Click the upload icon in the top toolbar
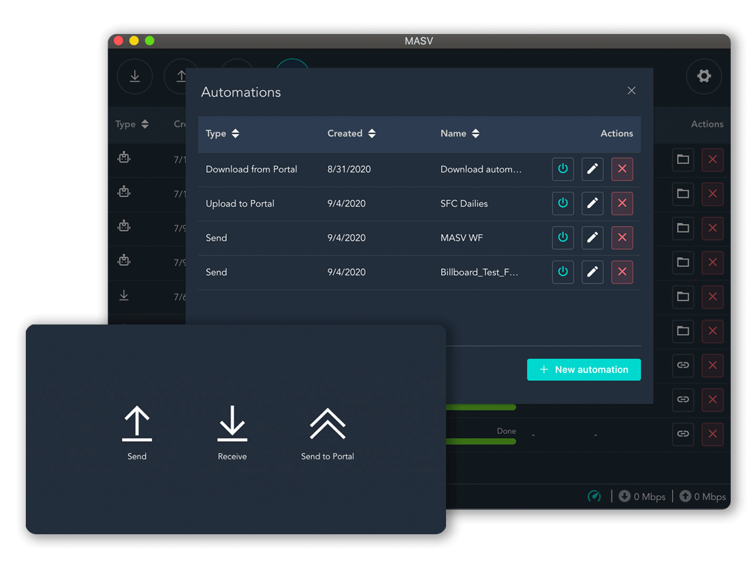 pyautogui.click(x=181, y=76)
